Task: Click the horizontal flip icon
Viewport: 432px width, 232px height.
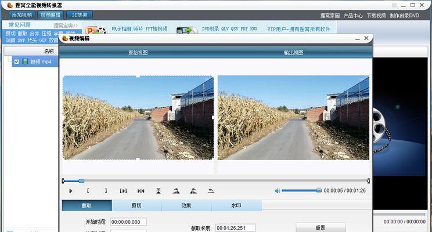Action: pyautogui.click(x=141, y=191)
